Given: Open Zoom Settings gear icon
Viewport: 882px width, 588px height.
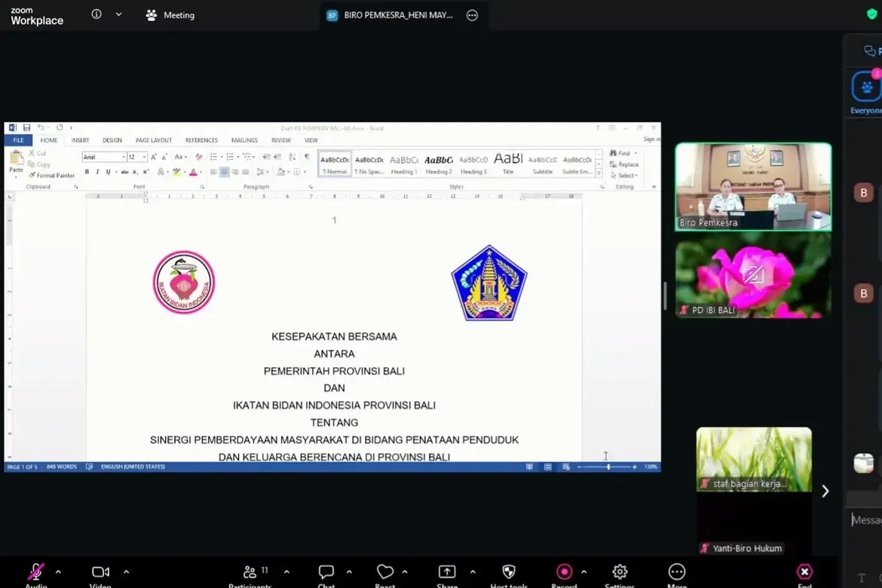Looking at the screenshot, I should [x=620, y=571].
